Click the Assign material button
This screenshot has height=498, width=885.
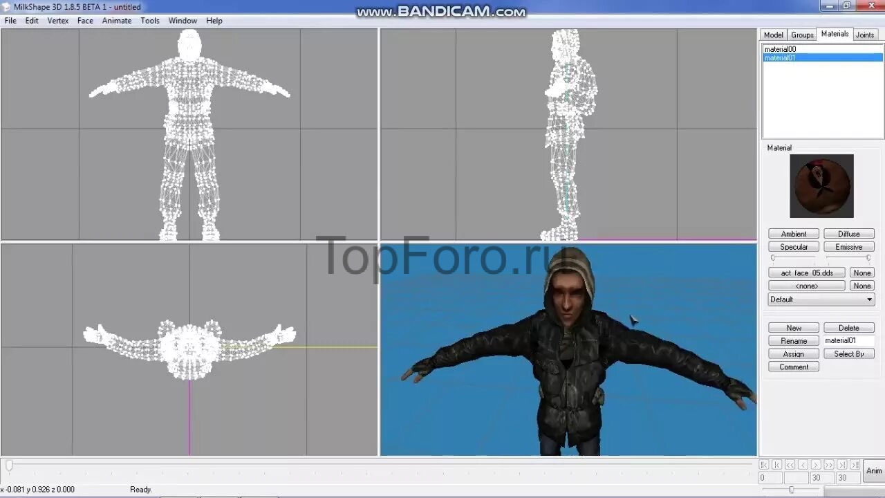coord(793,354)
